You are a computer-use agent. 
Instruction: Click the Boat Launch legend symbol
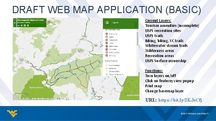[x=106, y=34]
